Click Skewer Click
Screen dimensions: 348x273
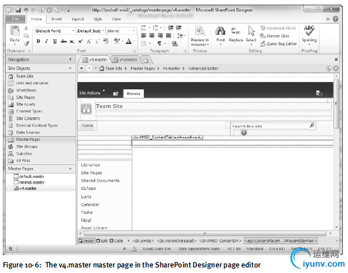click(x=275, y=36)
